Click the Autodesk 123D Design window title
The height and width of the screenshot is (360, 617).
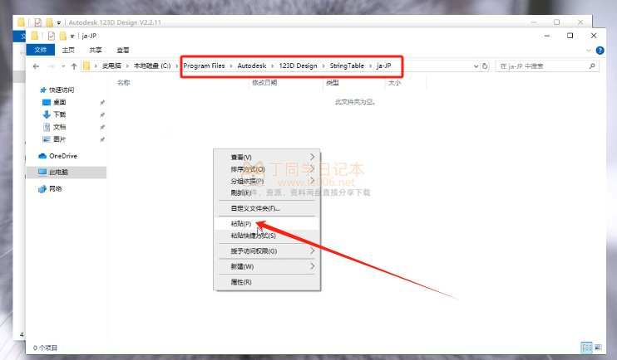coord(115,22)
